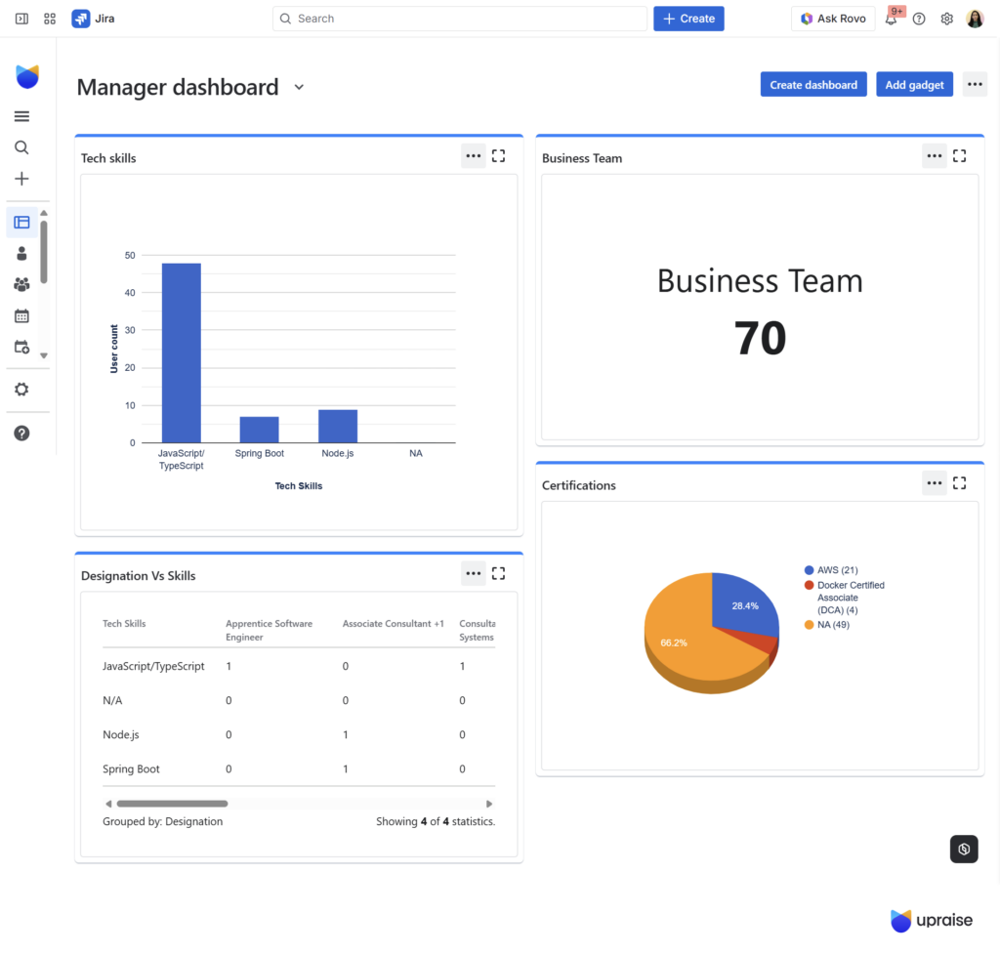Click the calendar icon in left sidebar

click(21, 315)
